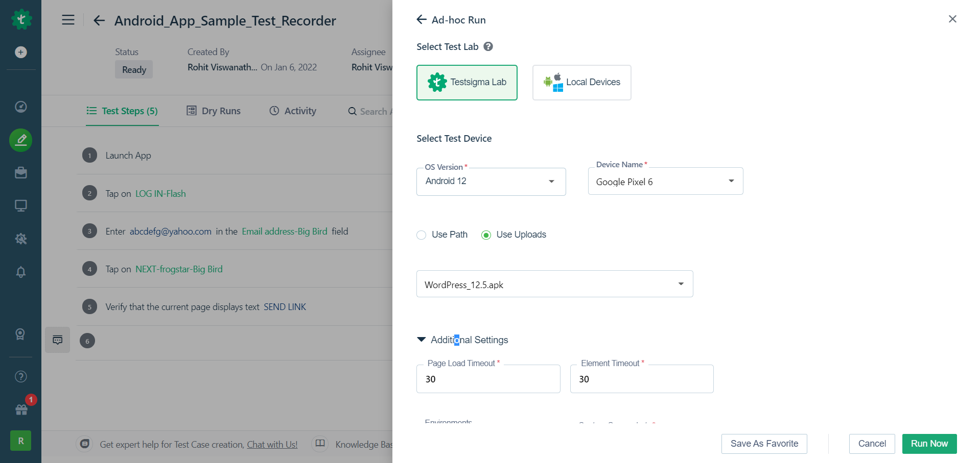The image size is (980, 463).
Task: Collapse the Additional Settings section
Action: 422,340
